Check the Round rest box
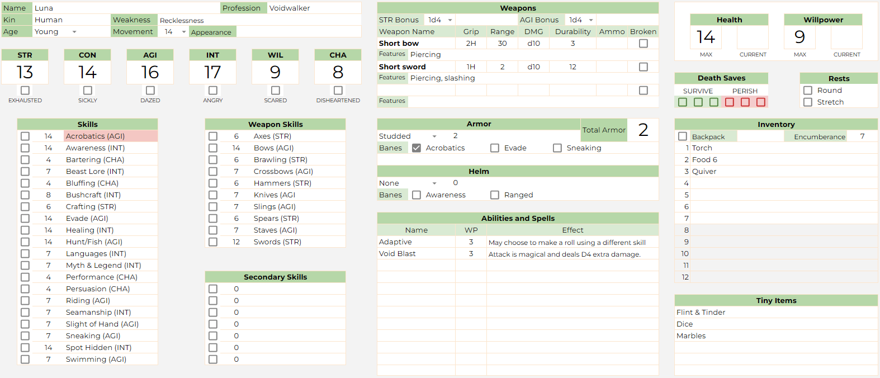880x378 pixels. pos(808,90)
